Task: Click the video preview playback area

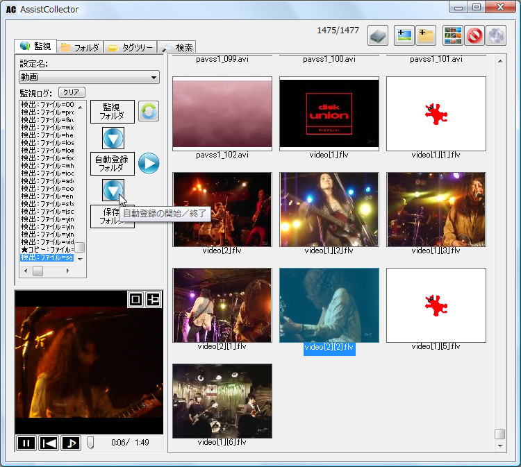Action: pos(89,362)
